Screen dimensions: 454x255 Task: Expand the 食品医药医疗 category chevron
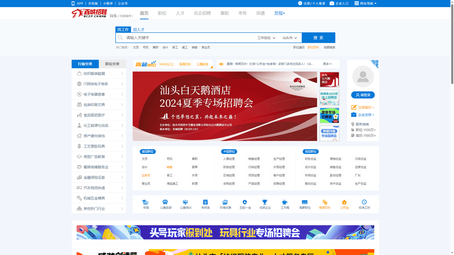pos(122,115)
